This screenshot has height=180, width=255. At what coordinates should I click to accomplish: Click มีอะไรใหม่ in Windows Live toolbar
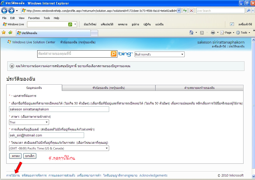tap(90, 25)
